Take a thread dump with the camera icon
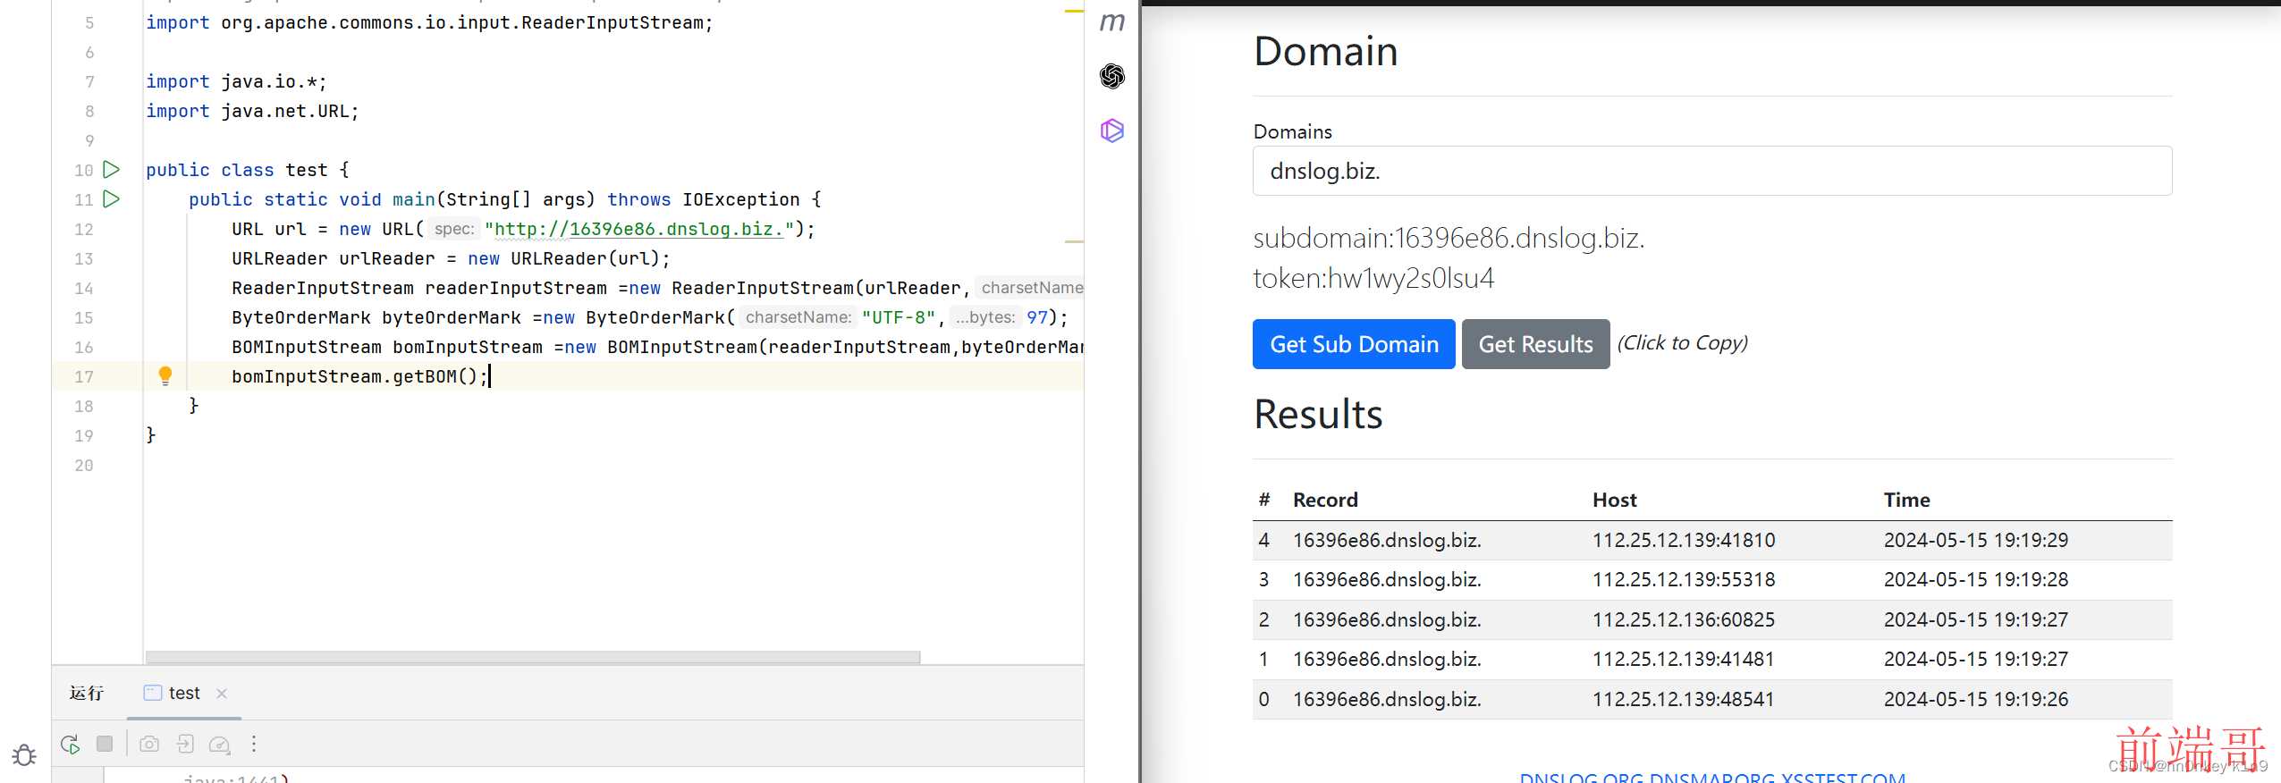2281x783 pixels. click(x=149, y=744)
